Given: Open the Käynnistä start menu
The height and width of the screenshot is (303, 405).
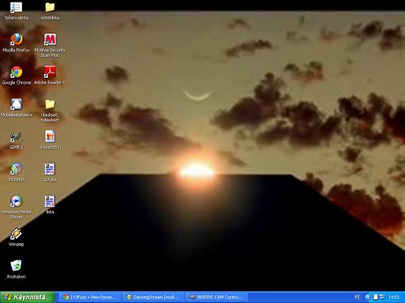Looking at the screenshot, I should (24, 297).
